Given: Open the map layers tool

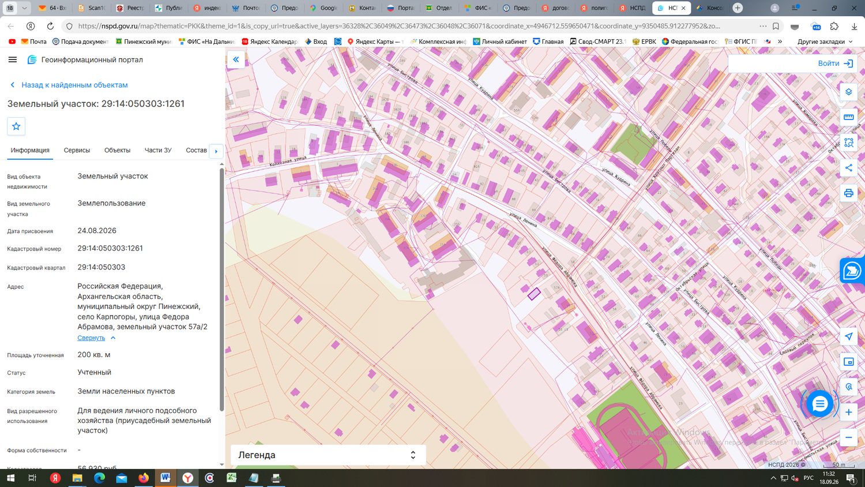Looking at the screenshot, I should pyautogui.click(x=848, y=92).
